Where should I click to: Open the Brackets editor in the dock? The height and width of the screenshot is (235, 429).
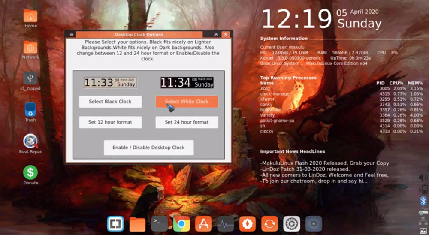(x=115, y=224)
